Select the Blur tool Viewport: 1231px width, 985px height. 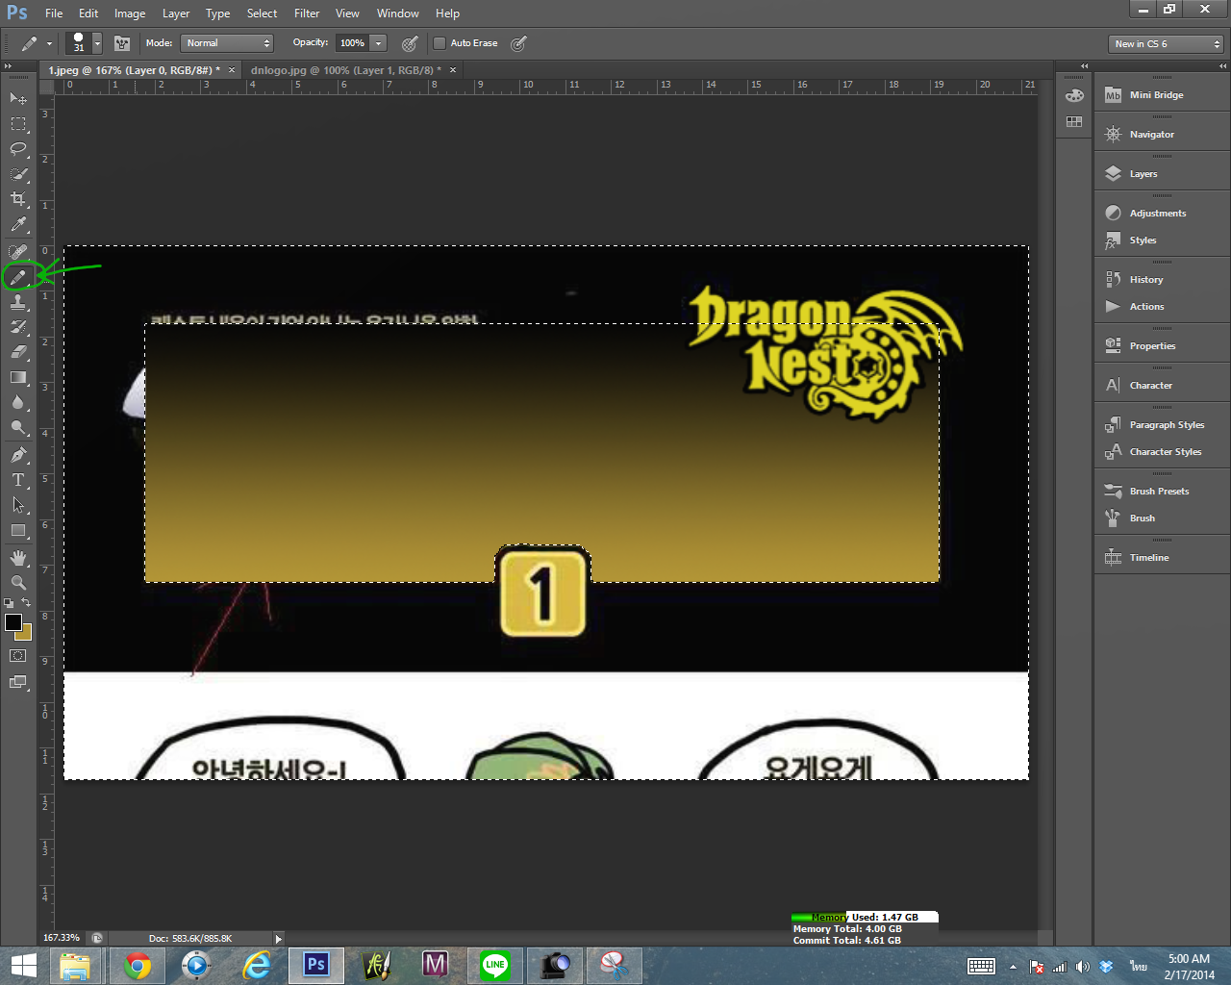click(18, 402)
